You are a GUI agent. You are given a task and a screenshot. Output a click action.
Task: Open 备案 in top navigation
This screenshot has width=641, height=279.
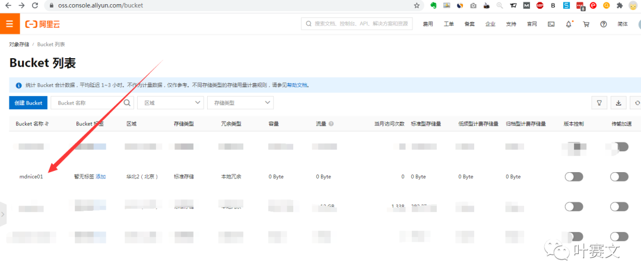469,24
